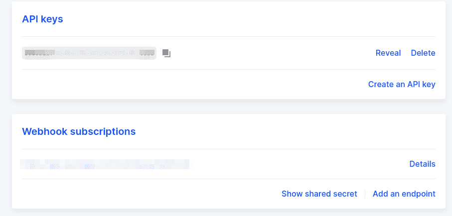The height and width of the screenshot is (216, 452).
Task: Copy the API key with the copy icon
Action: 166,53
